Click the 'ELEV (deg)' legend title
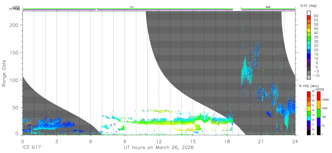The image size is (332, 153). click(x=308, y=5)
